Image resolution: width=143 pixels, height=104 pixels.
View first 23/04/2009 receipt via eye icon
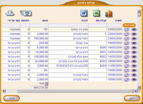pyautogui.click(x=134, y=30)
